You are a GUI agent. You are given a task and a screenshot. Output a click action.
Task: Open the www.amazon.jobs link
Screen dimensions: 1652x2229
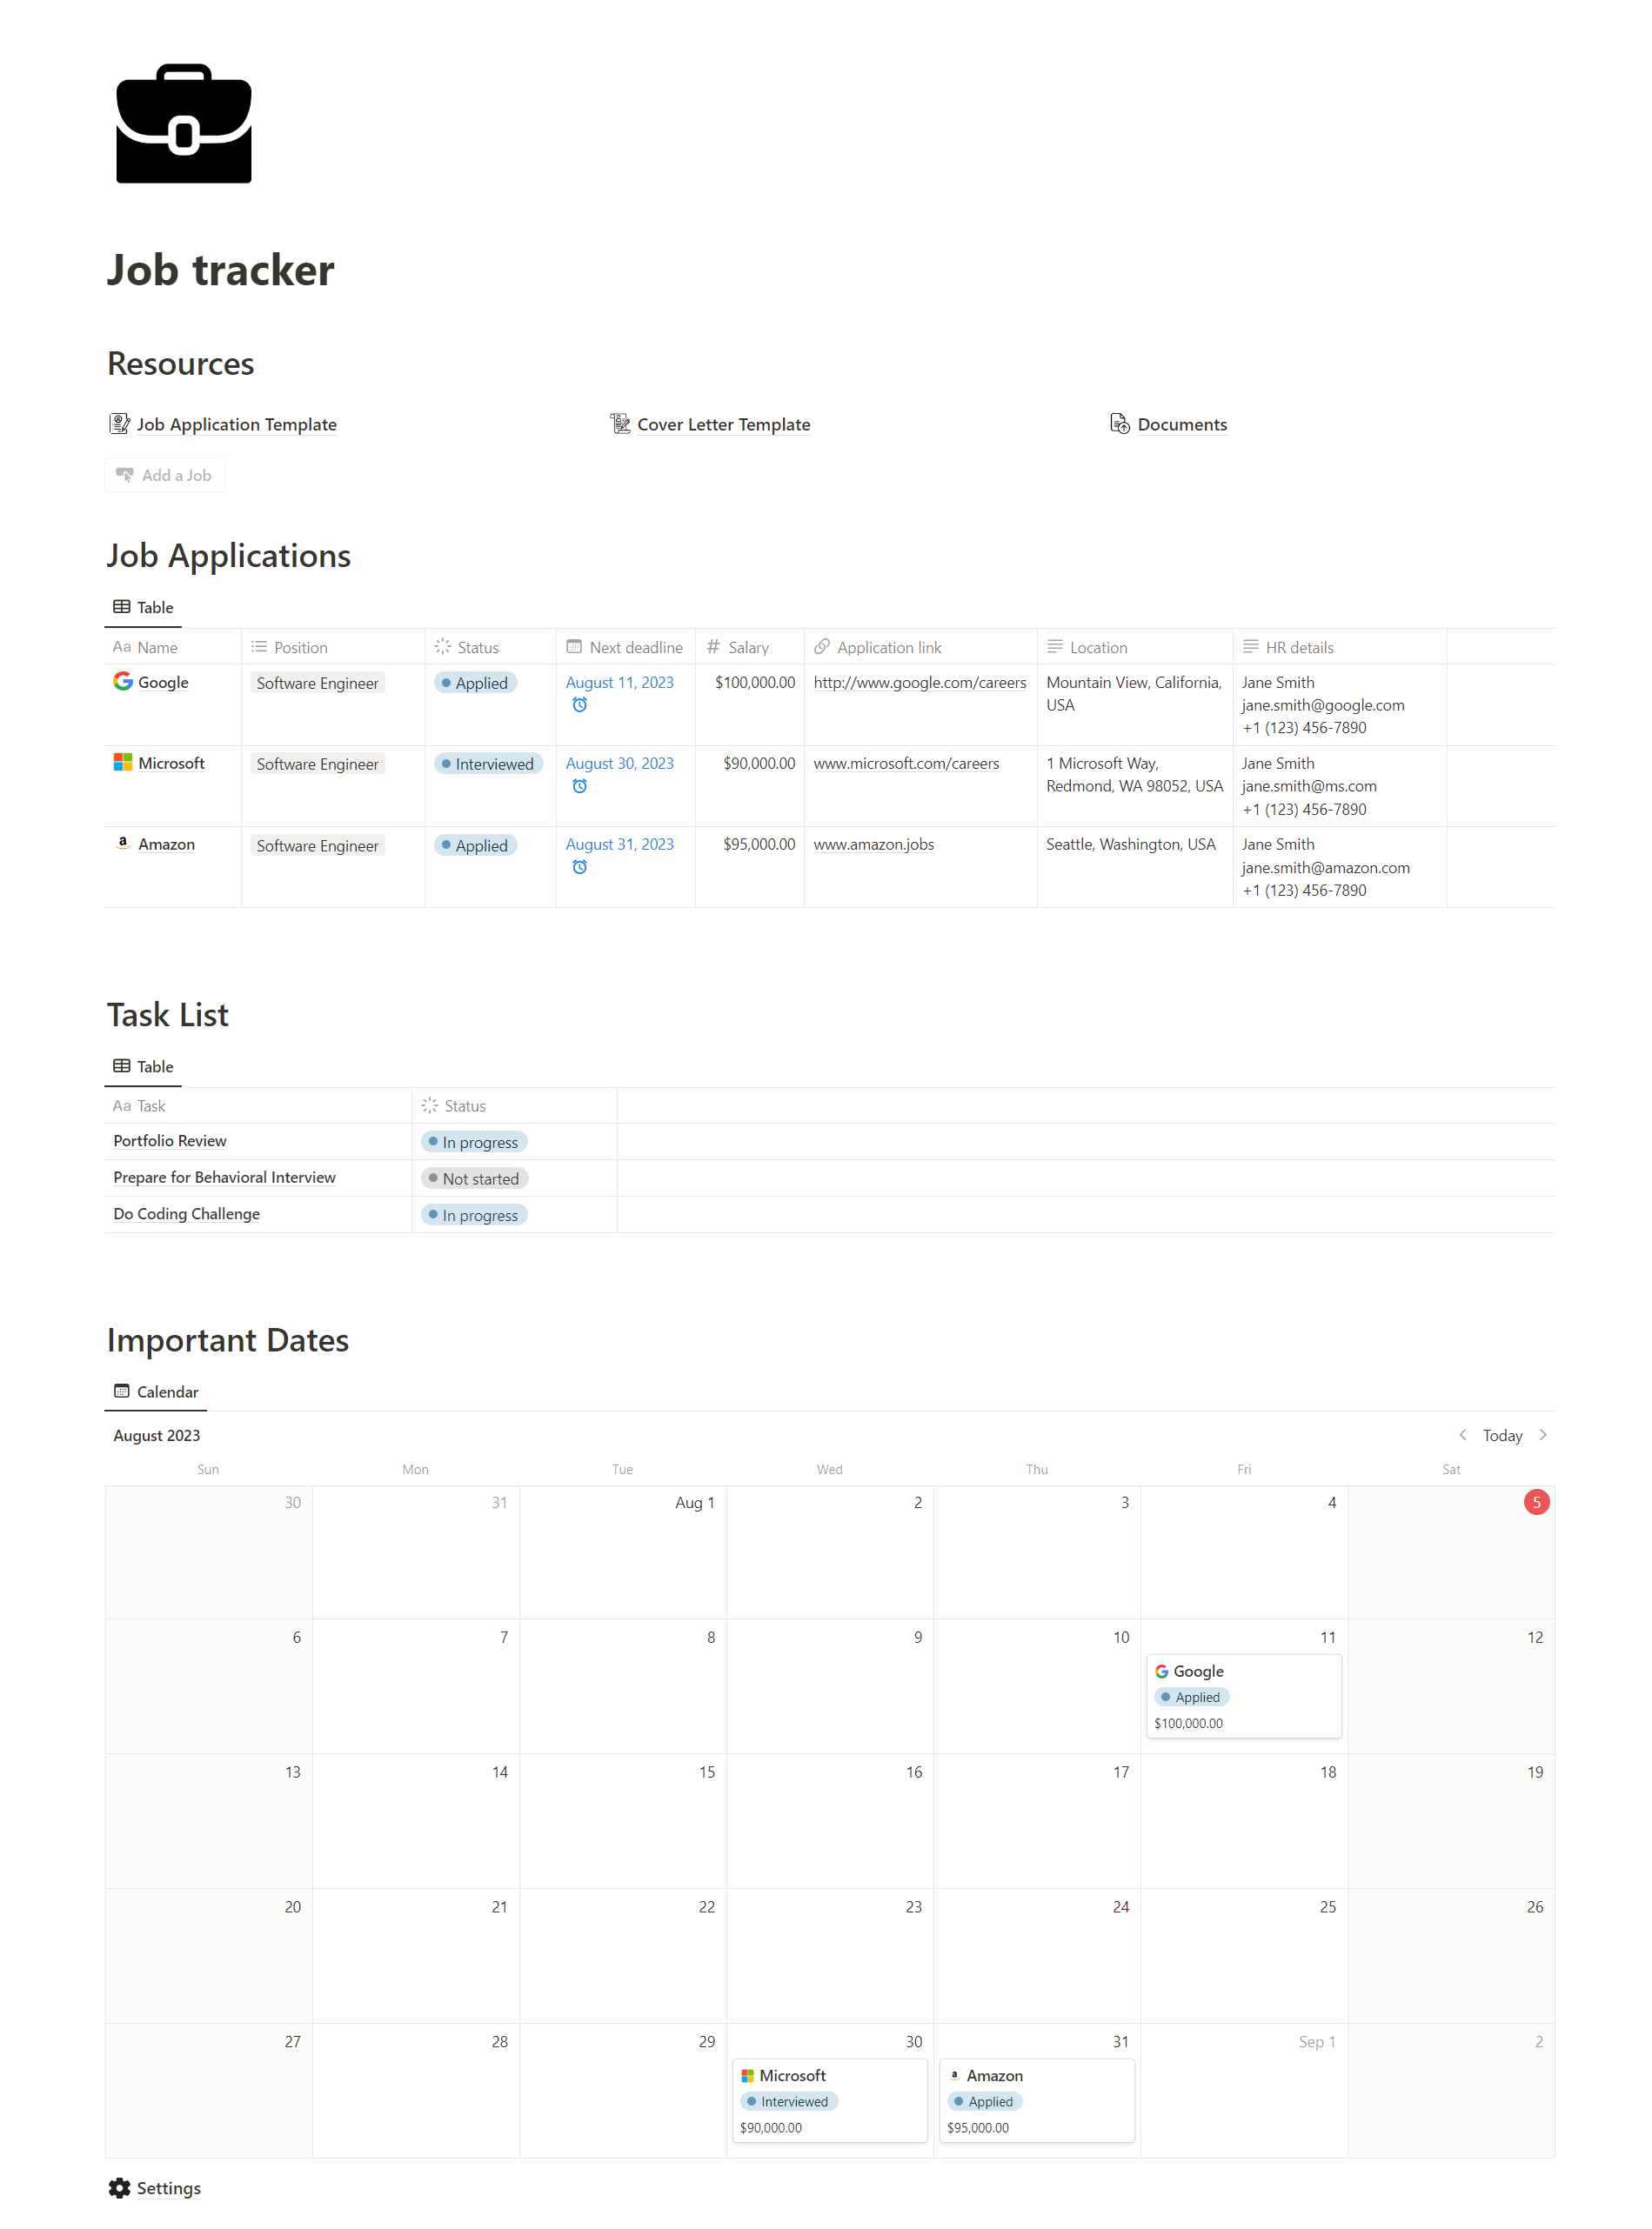[874, 844]
